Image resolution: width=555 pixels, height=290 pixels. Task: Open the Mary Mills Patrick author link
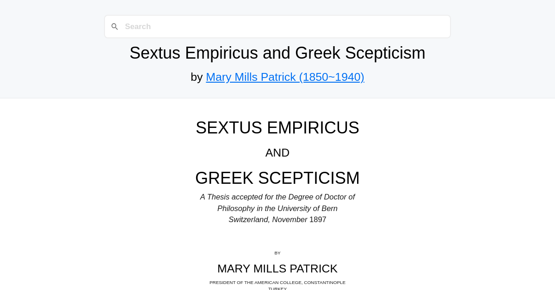[x=285, y=77]
